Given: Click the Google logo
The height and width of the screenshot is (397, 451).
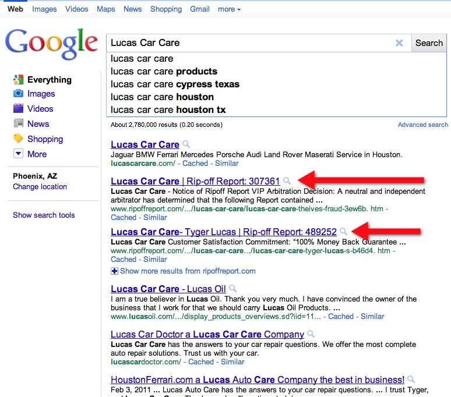Looking at the screenshot, I should 51,44.
